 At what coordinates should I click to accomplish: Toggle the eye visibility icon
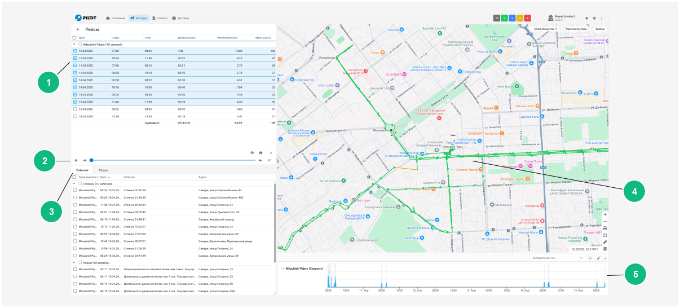[252, 152]
